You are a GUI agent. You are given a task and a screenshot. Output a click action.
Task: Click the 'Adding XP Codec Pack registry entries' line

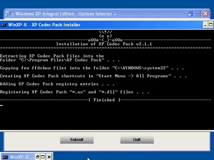(x=57, y=84)
